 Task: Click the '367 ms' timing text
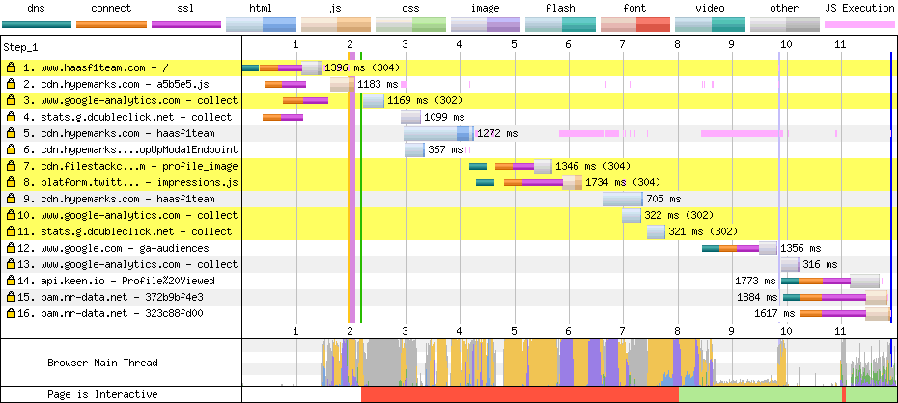pos(445,149)
